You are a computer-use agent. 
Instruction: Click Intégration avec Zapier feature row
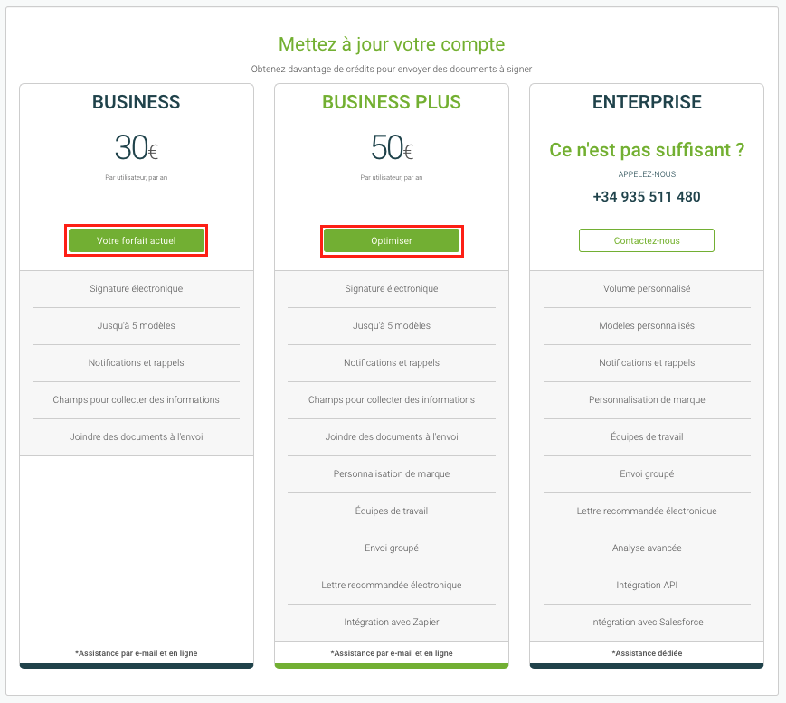[392, 623]
